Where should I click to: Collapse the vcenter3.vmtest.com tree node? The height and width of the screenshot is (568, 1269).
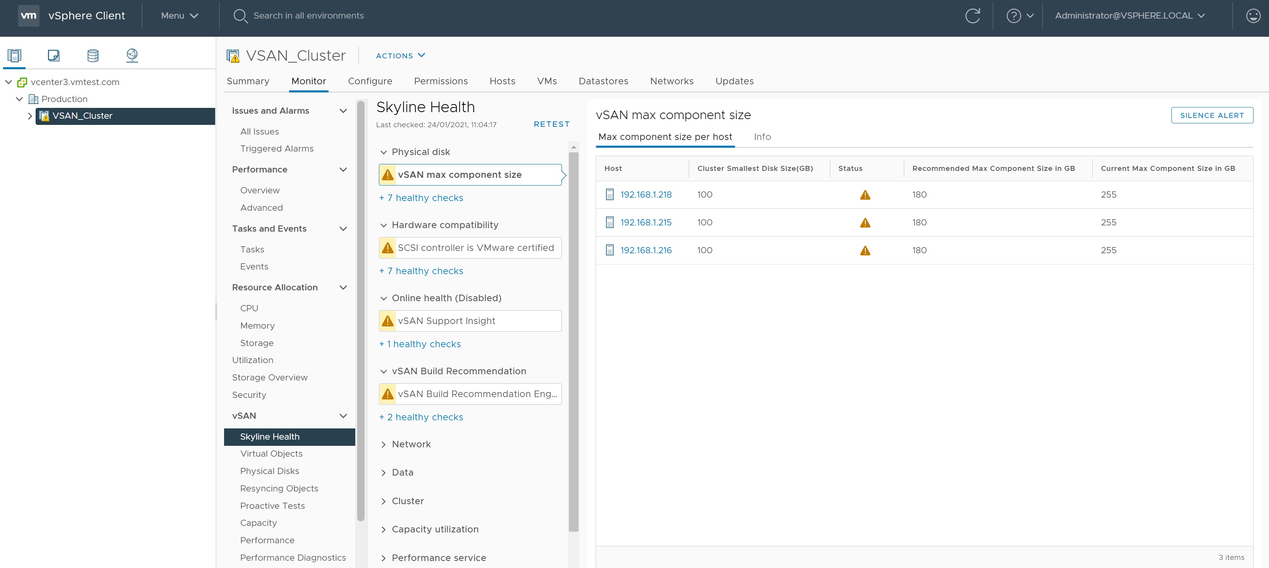point(9,82)
